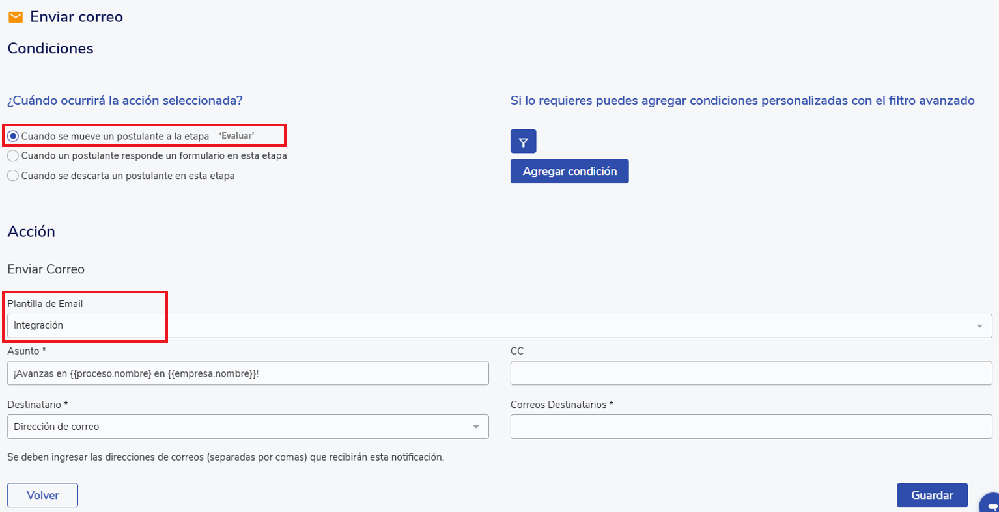This screenshot has width=999, height=512.
Task: Open the chat widget bubble icon
Action: tap(991, 504)
